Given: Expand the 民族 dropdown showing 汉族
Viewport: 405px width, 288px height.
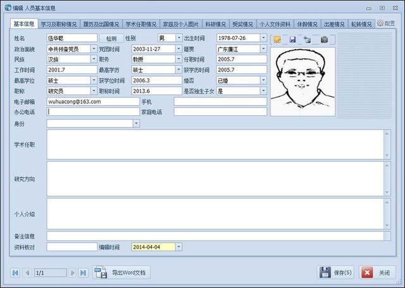Looking at the screenshot, I should pyautogui.click(x=94, y=59).
